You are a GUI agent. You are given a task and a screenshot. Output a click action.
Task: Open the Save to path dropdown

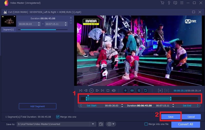click(x=93, y=124)
